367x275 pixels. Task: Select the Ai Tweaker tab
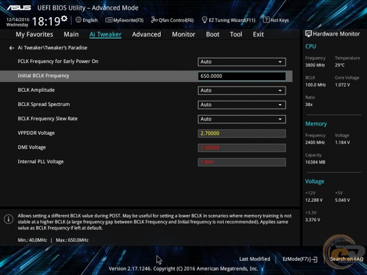(x=106, y=34)
